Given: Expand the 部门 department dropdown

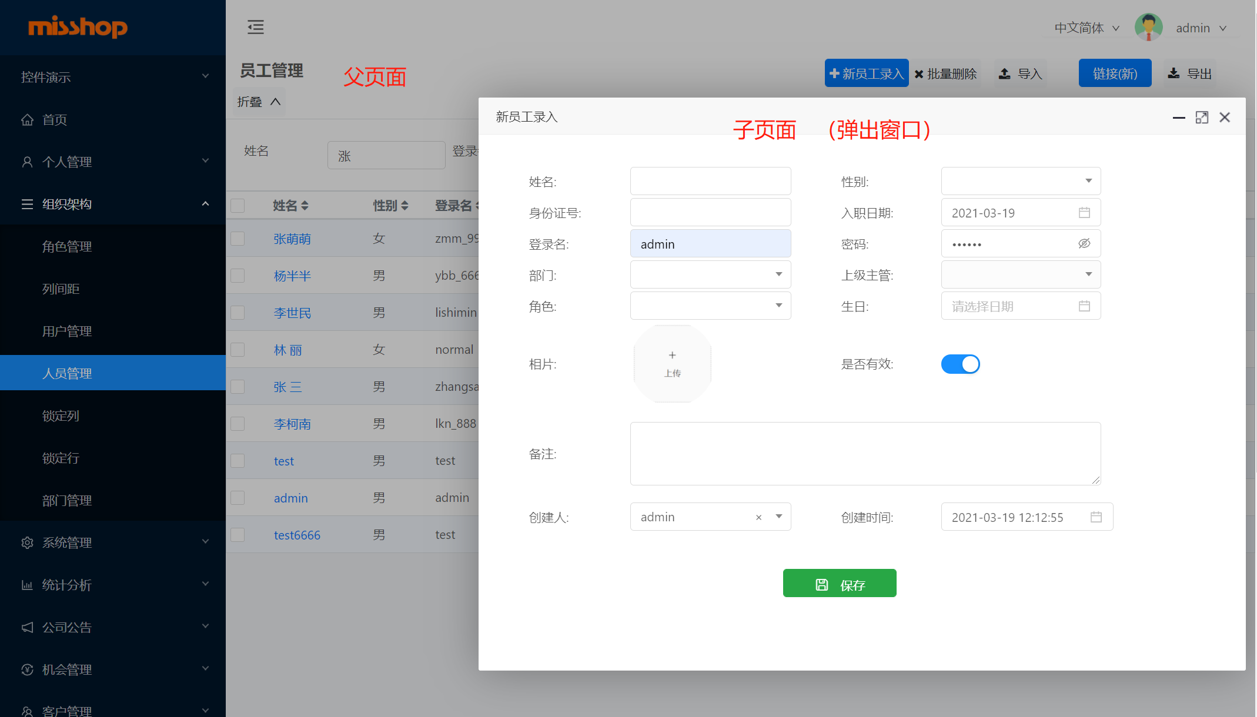Looking at the screenshot, I should coord(710,274).
